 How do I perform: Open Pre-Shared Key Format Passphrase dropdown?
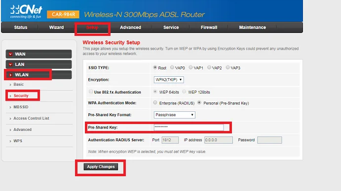(x=174, y=115)
